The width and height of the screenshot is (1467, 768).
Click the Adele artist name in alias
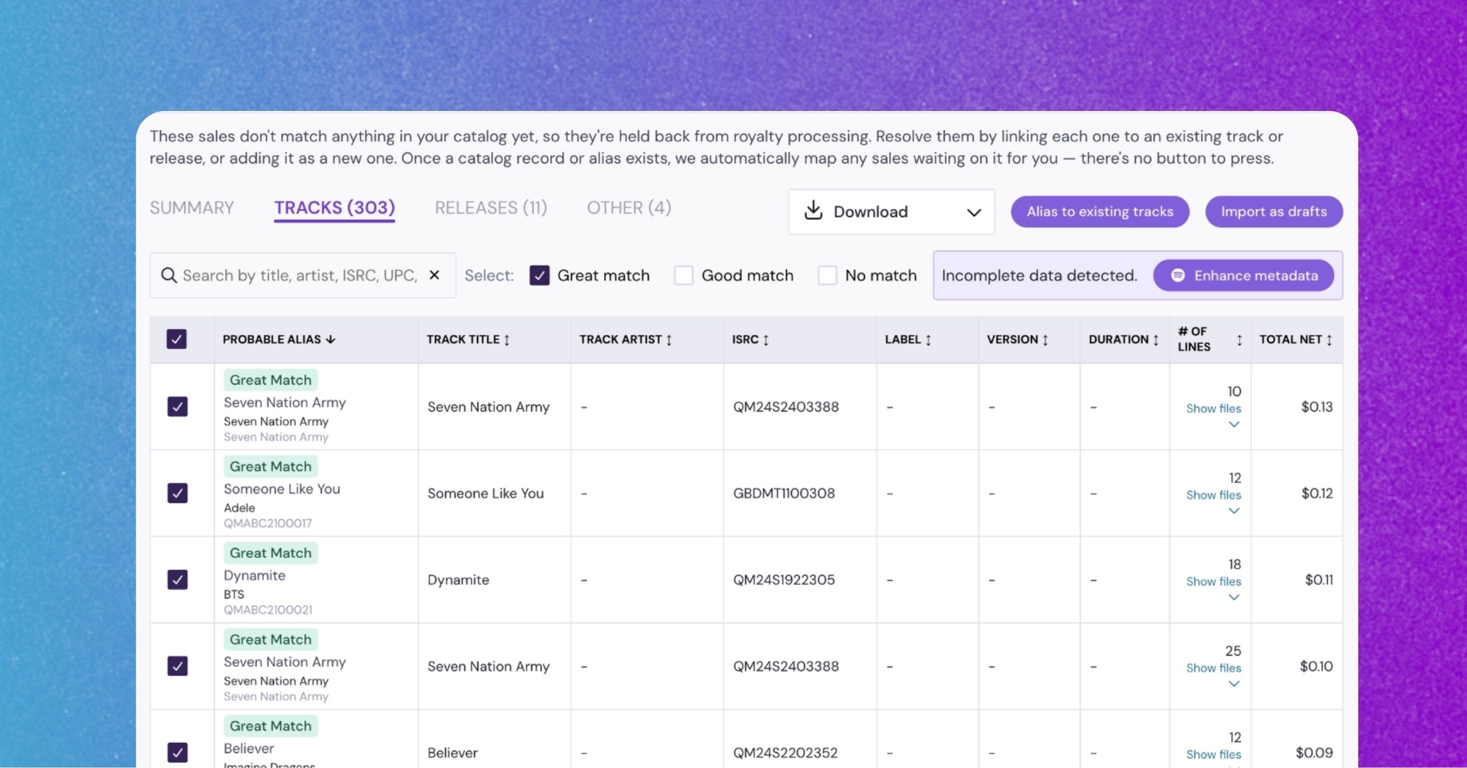click(239, 508)
